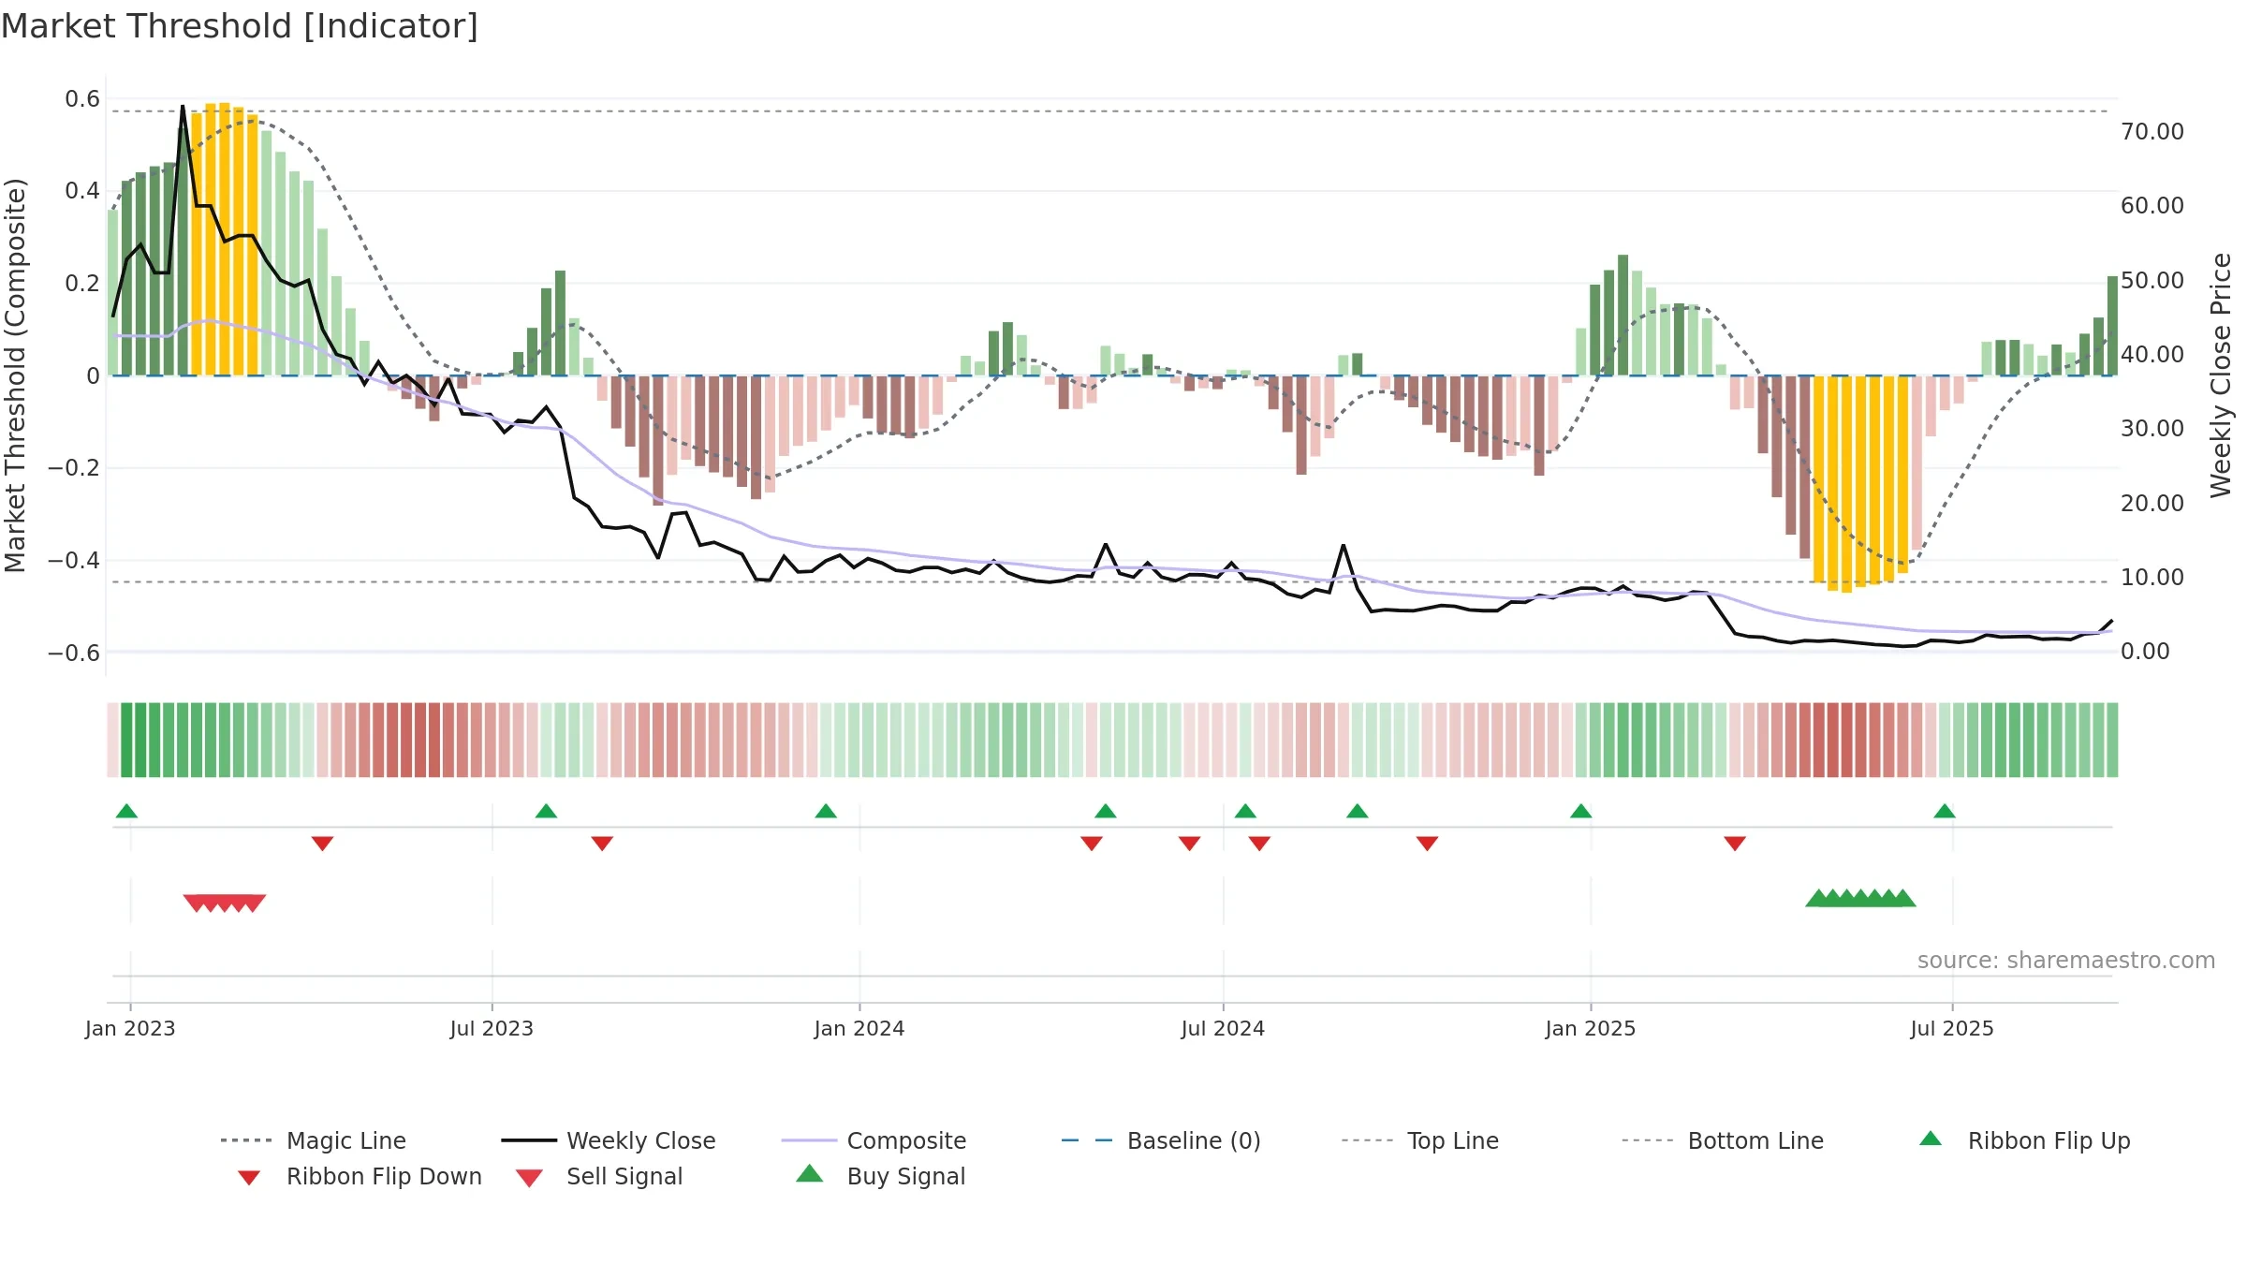Click the June 2024 ribbon flip down triangle
This screenshot has width=2247, height=1264.
tap(1189, 844)
